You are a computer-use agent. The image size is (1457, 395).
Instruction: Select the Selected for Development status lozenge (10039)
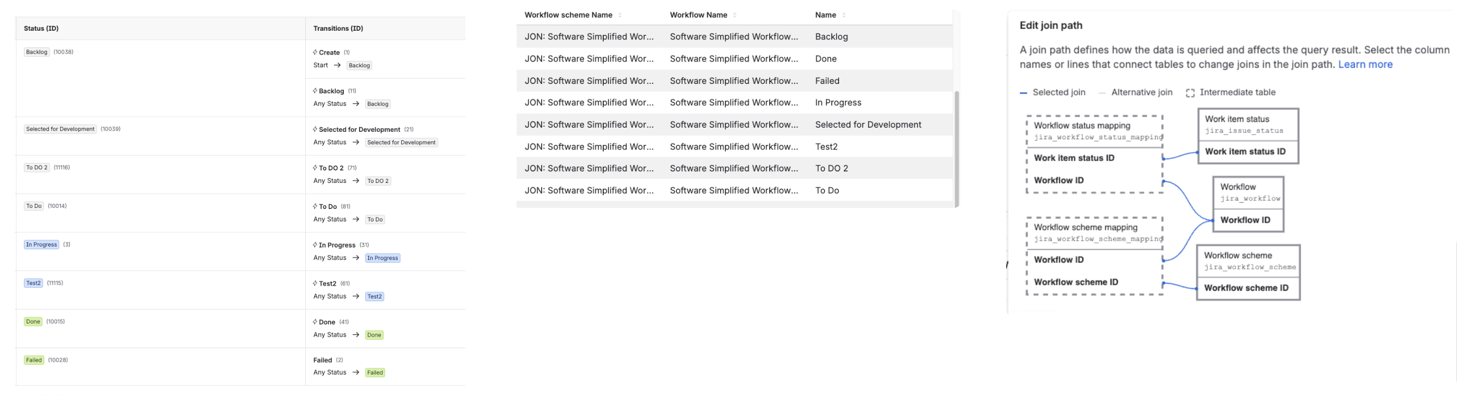click(61, 129)
